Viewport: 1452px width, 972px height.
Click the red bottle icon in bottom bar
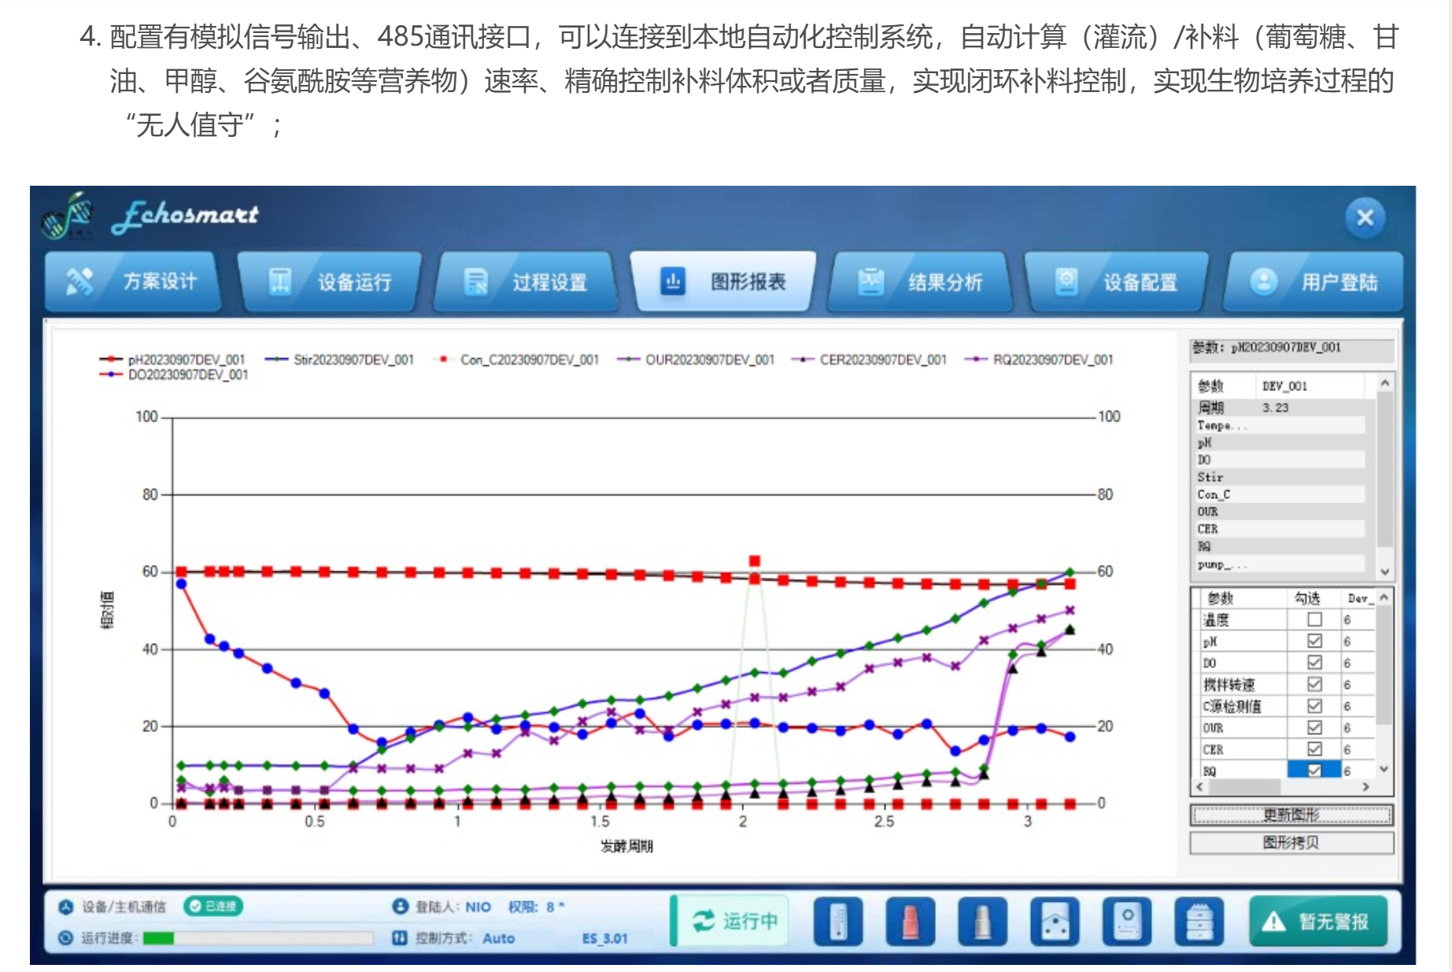point(911,921)
